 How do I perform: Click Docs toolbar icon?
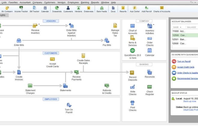tap(113, 9)
